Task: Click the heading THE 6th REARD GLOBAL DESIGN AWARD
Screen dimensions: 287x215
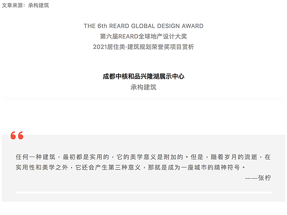Action: [x=143, y=26]
